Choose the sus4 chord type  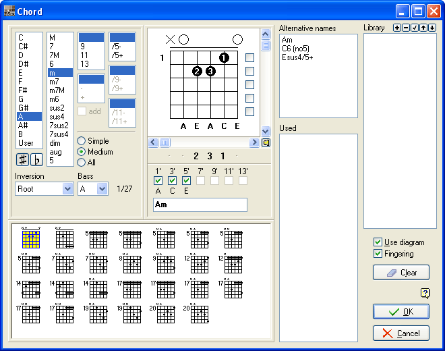[x=60, y=117]
